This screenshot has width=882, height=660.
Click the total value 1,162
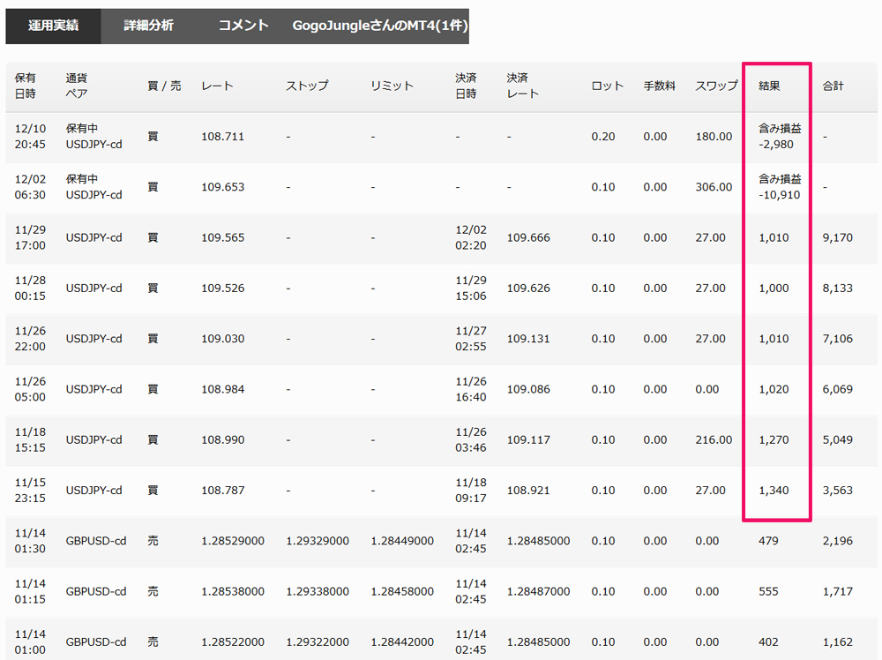(838, 642)
